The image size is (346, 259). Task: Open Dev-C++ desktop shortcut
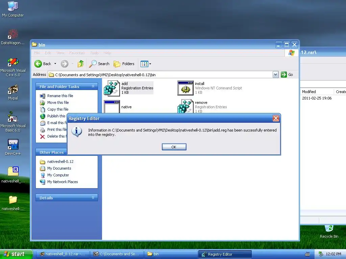tap(13, 148)
